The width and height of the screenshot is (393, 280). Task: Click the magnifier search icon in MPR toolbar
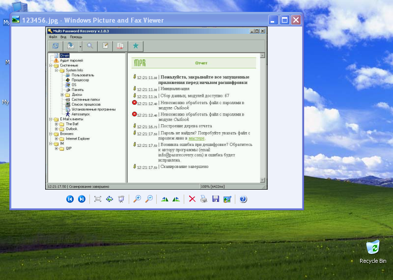pos(90,46)
